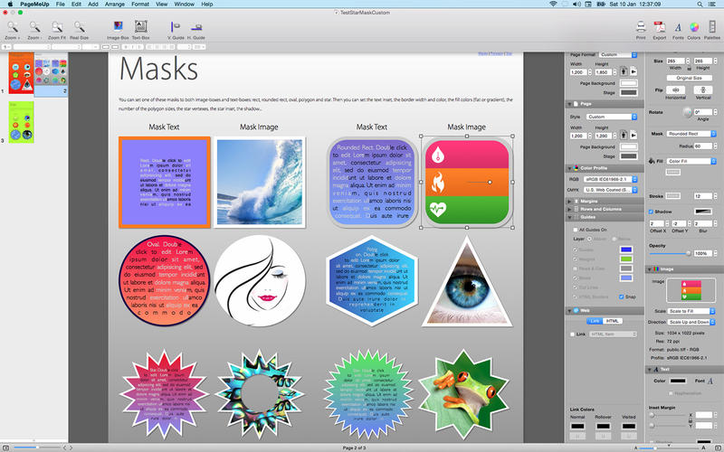724x452 pixels.
Task: Toggle the guide checkbox beside the blue swatch
Action: coord(576,250)
